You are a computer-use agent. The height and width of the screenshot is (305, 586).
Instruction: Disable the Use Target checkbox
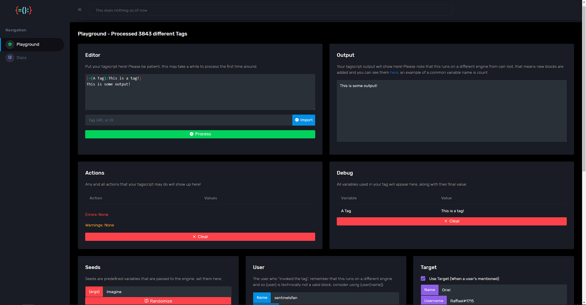click(423, 278)
